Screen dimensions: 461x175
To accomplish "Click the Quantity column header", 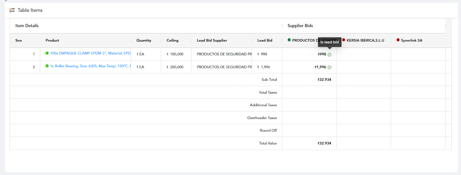I will (144, 40).
